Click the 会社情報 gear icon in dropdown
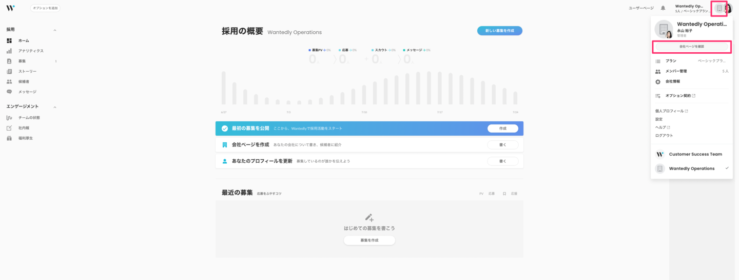 pyautogui.click(x=658, y=81)
